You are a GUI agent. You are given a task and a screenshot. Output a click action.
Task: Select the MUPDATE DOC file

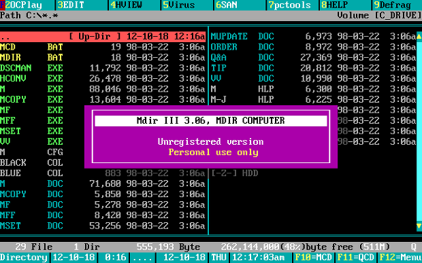[313, 37]
